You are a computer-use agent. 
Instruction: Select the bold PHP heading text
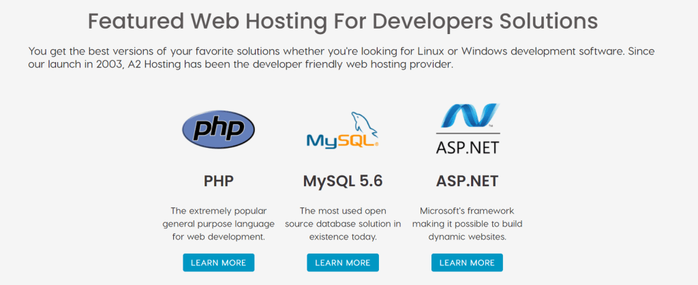(219, 181)
